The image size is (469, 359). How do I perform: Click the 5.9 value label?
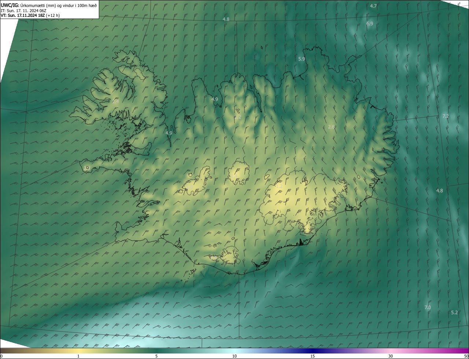tap(302, 59)
